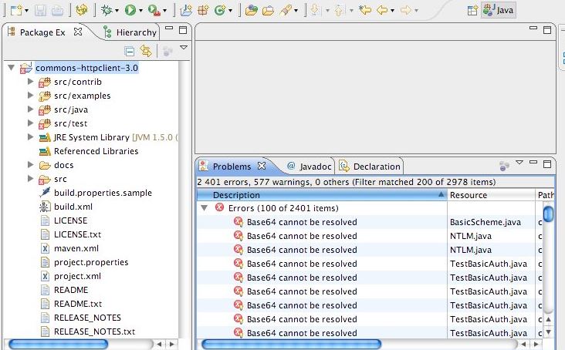The width and height of the screenshot is (565, 350).
Task: Close the Package Explorer tab
Action: [x=77, y=32]
